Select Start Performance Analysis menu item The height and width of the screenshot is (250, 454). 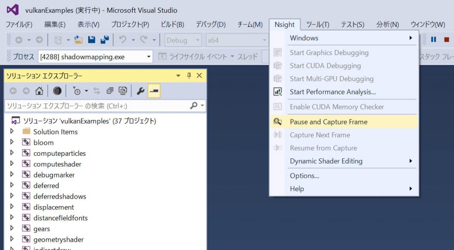344,92
